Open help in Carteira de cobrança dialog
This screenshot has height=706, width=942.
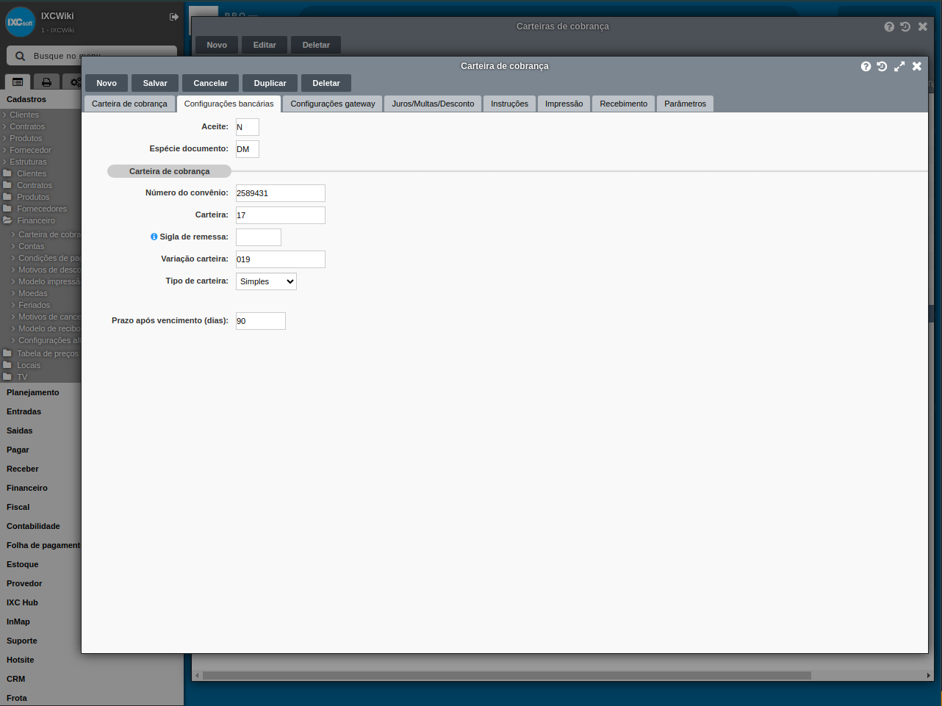point(866,66)
